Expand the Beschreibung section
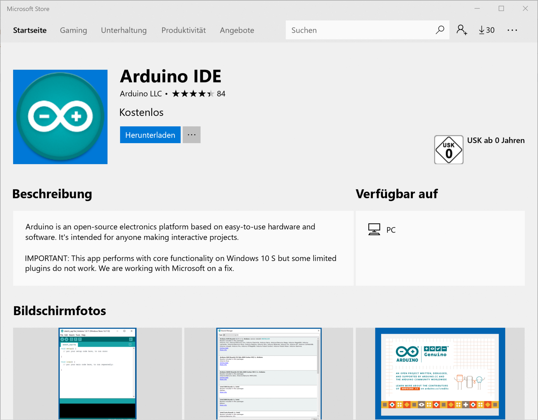Image resolution: width=538 pixels, height=420 pixels. [52, 194]
